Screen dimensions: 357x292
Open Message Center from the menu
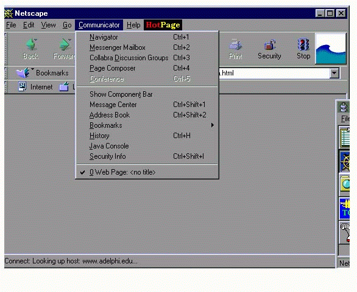point(147,105)
